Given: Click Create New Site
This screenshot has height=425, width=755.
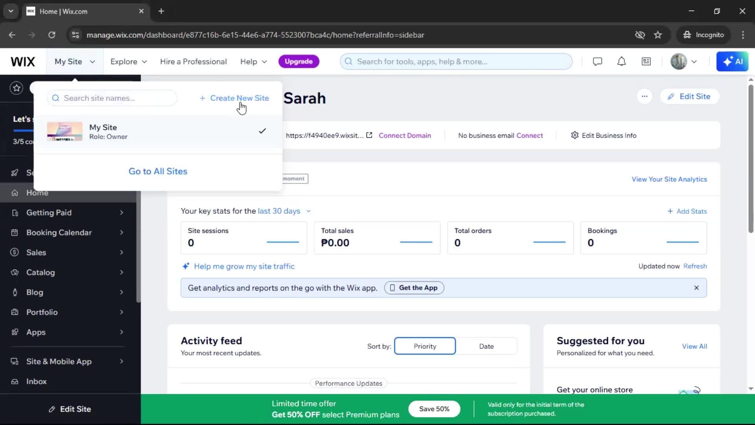Looking at the screenshot, I should [234, 98].
